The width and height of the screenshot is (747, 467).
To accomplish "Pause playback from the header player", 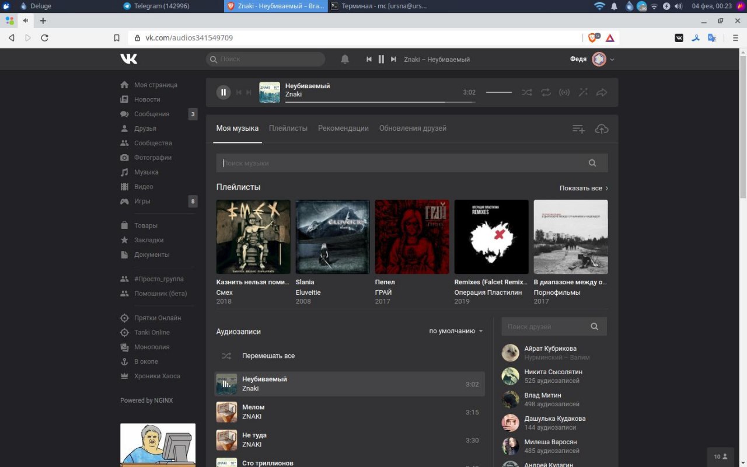I will pos(381,59).
